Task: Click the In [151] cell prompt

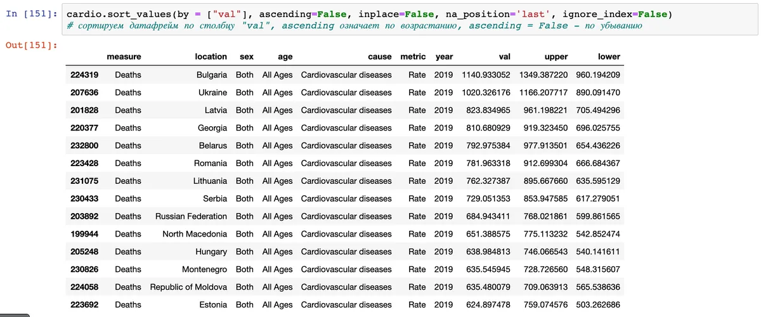Action: pyautogui.click(x=32, y=14)
